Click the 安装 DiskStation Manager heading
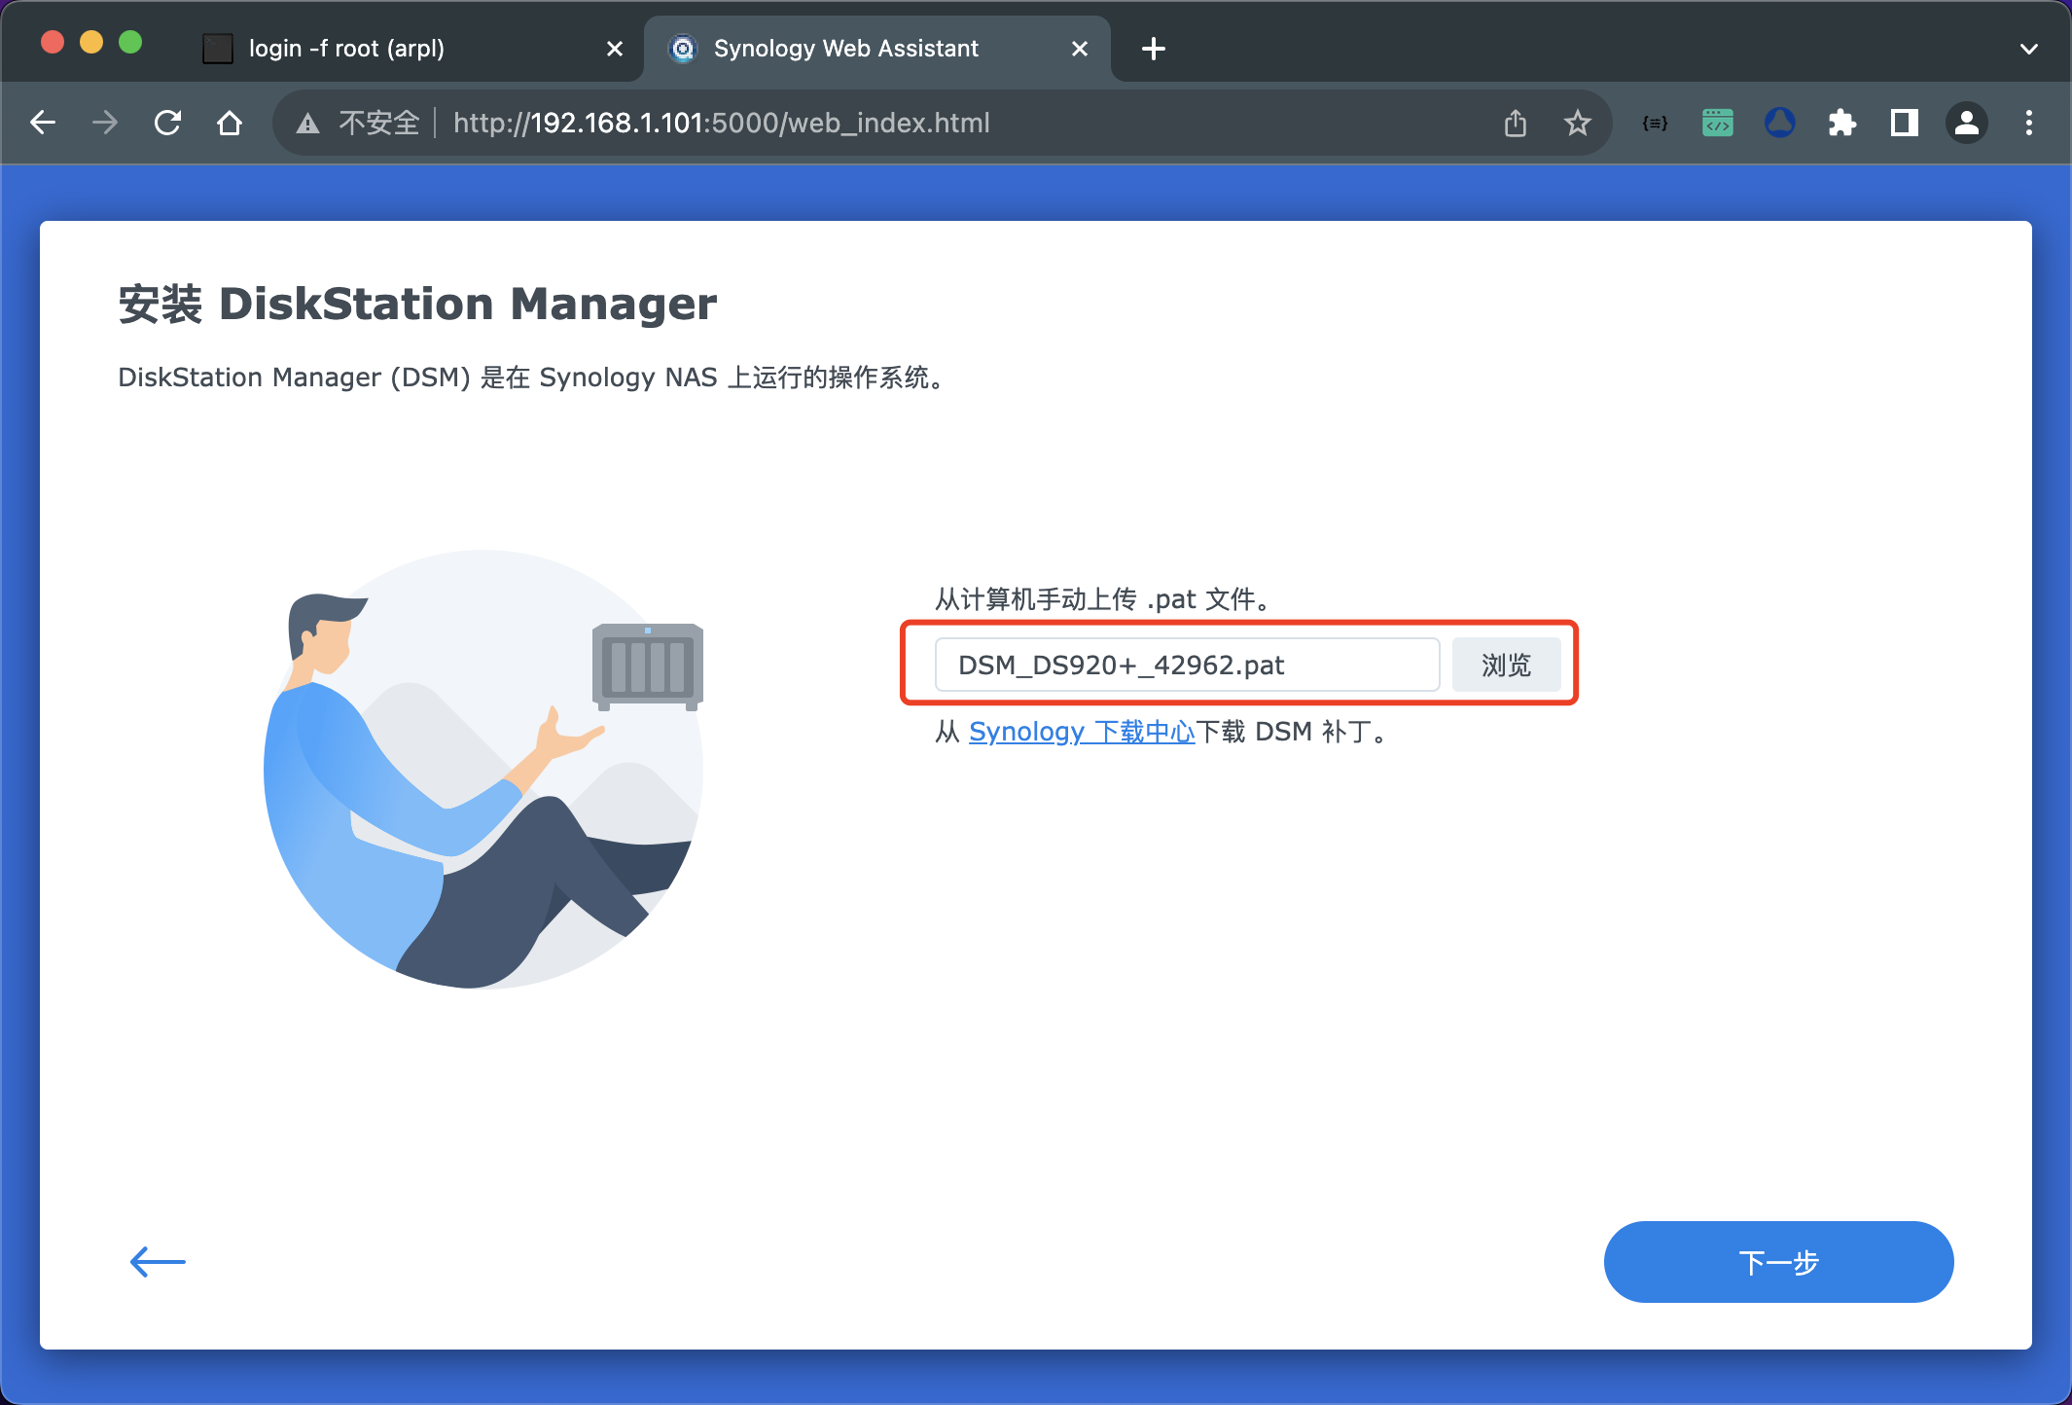This screenshot has height=1405, width=2072. click(x=417, y=304)
